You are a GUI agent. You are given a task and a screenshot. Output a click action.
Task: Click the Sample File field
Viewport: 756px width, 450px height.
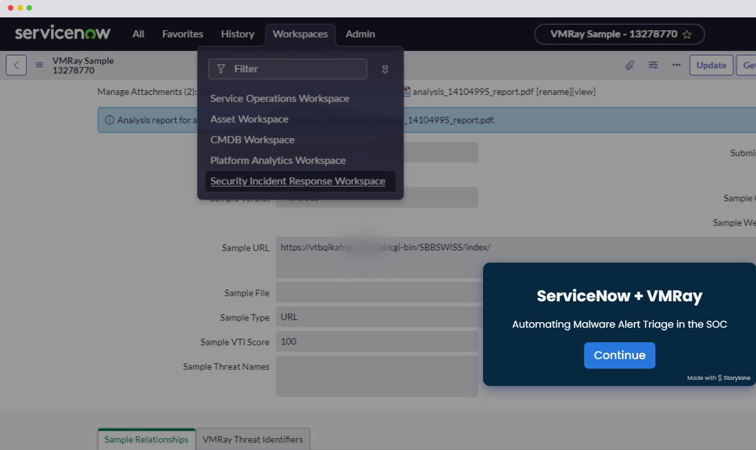click(x=379, y=292)
